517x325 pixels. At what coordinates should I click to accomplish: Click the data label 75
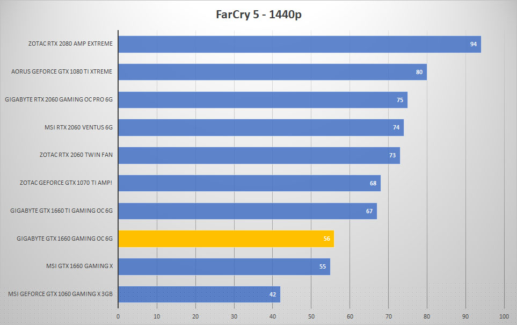400,100
